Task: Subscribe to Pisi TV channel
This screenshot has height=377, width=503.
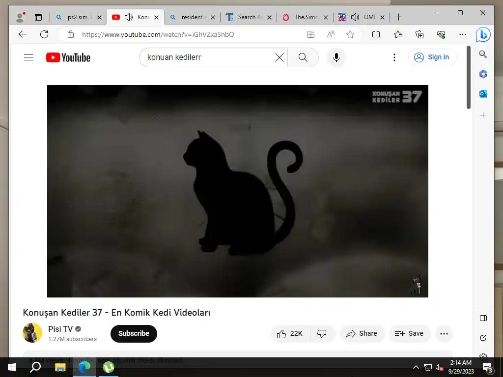Action: click(134, 333)
